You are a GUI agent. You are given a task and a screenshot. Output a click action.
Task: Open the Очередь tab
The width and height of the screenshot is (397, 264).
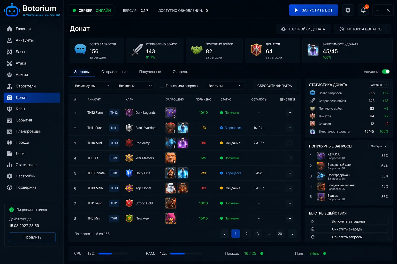click(180, 72)
